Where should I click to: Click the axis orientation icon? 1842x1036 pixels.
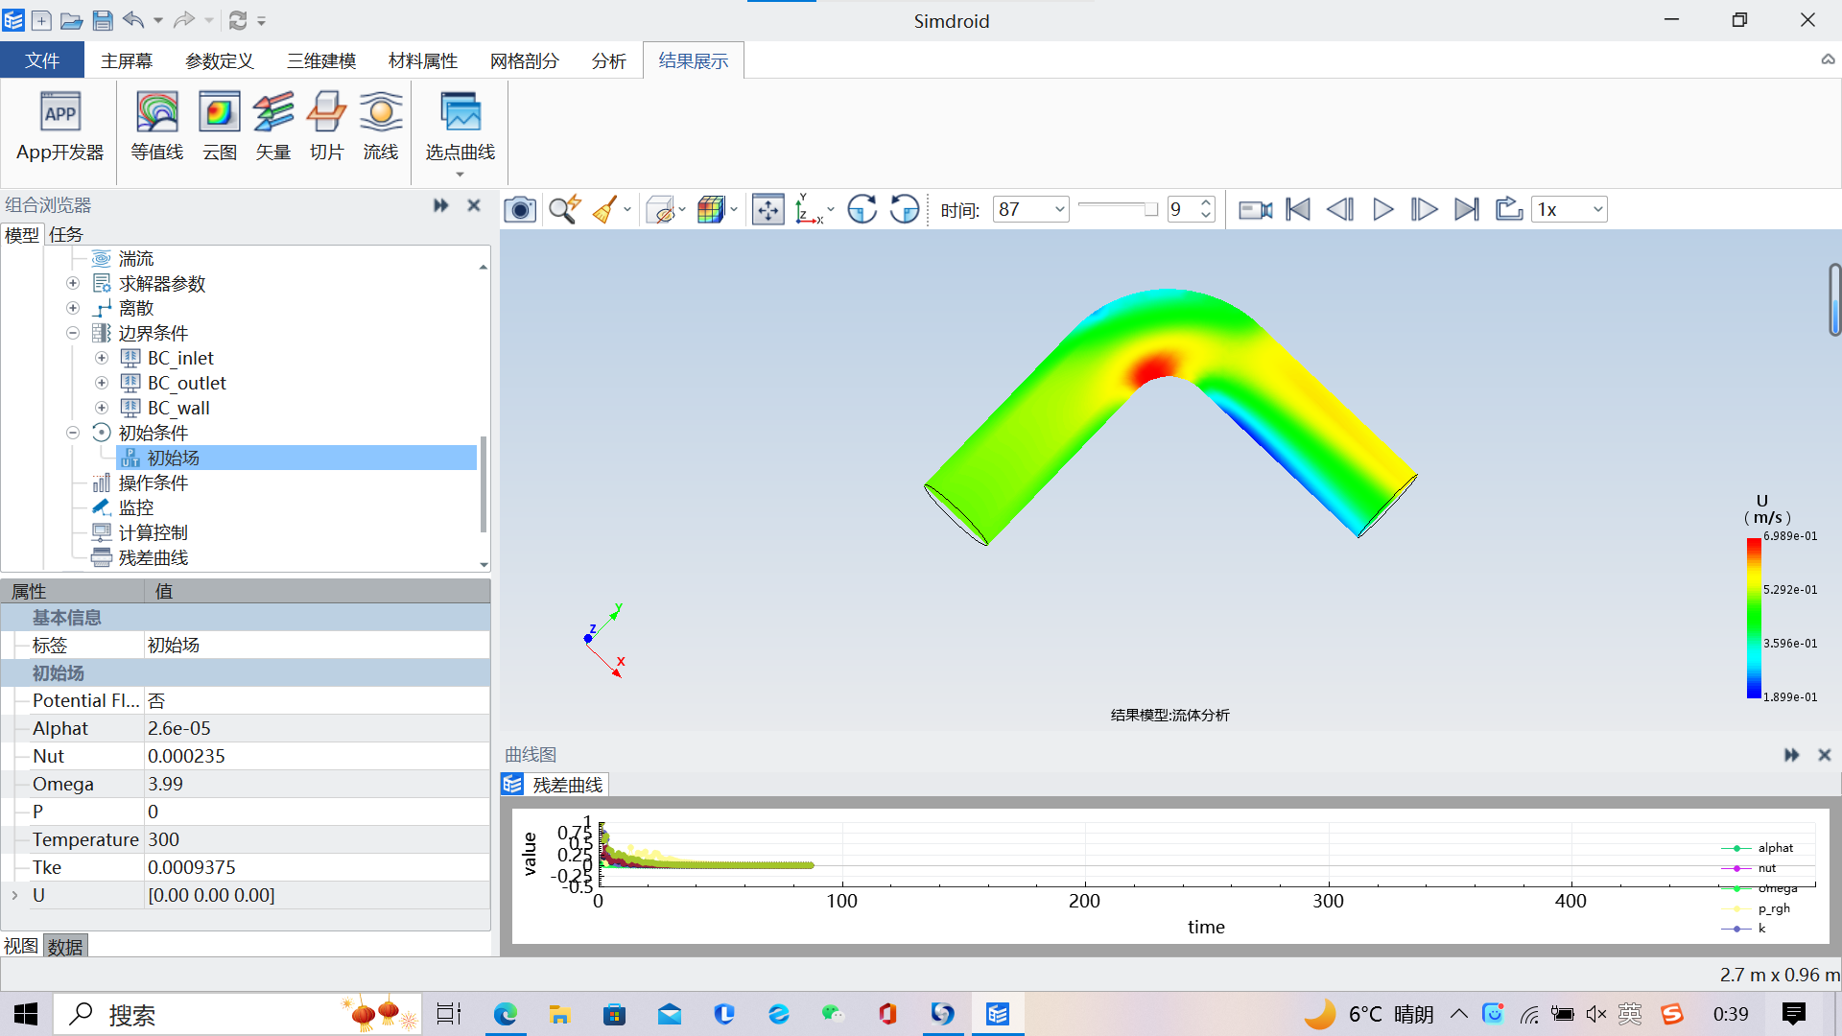coord(809,209)
